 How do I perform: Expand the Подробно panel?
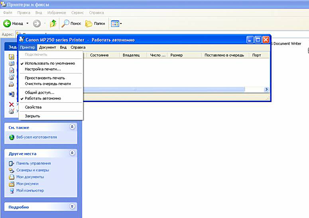click(72, 206)
